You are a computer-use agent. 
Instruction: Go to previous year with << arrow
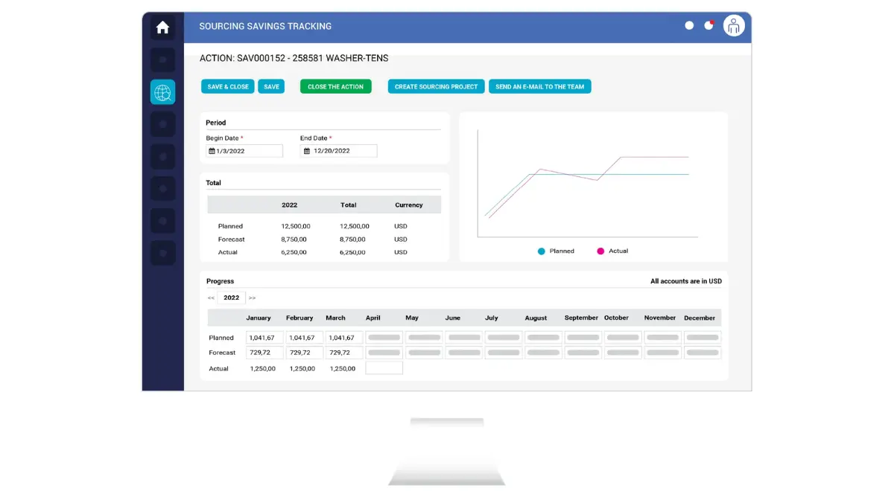pyautogui.click(x=211, y=297)
